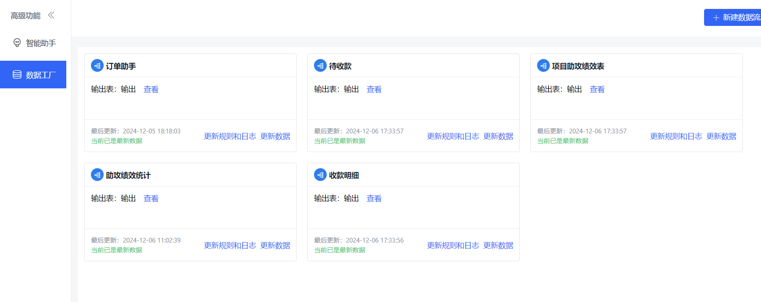The height and width of the screenshot is (302, 761).
Task: Select the 数据工厂 menu item
Action: point(40,75)
